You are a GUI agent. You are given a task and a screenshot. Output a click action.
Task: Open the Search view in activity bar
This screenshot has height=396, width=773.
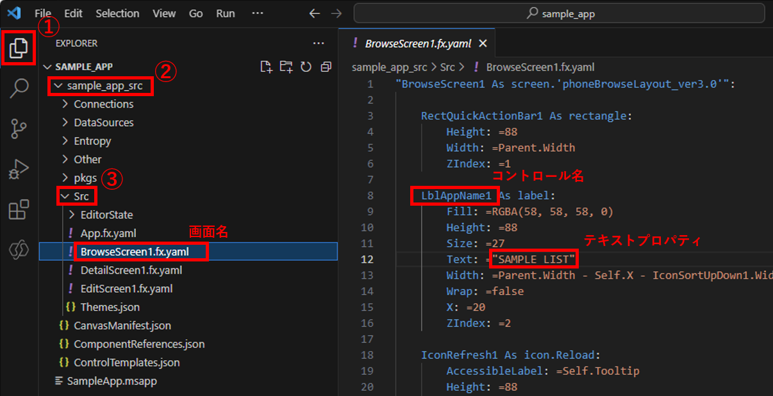(19, 88)
